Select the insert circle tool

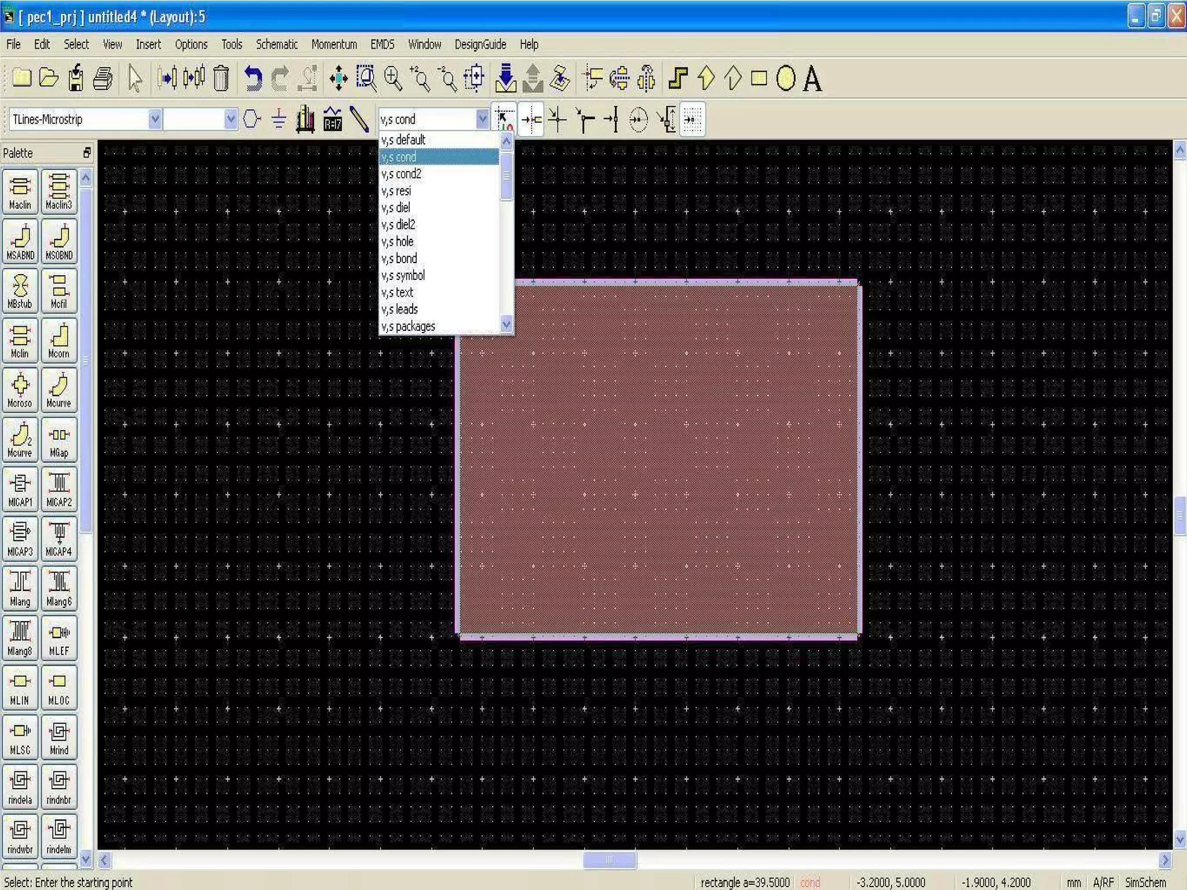click(x=785, y=78)
